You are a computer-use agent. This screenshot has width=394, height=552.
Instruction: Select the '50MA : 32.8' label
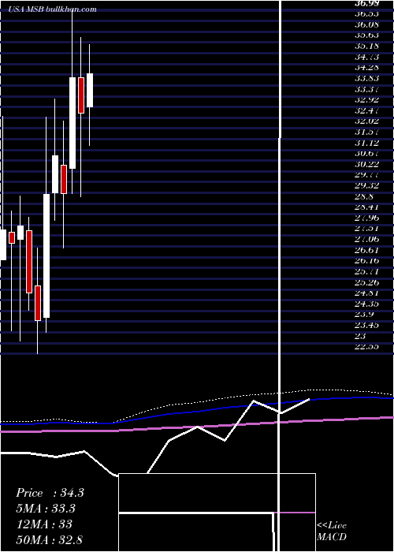coord(49,540)
